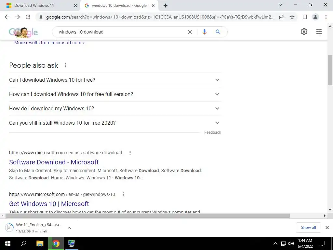Click the Win11 ISO download file icon
The width and height of the screenshot is (333, 250).
point(9,228)
